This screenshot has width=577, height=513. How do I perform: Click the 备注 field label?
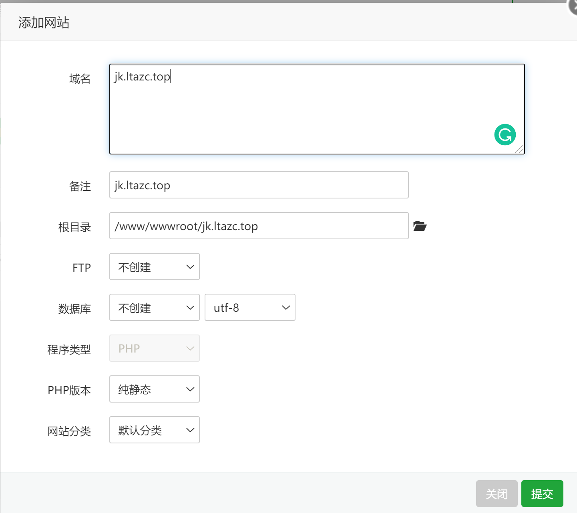tap(80, 186)
